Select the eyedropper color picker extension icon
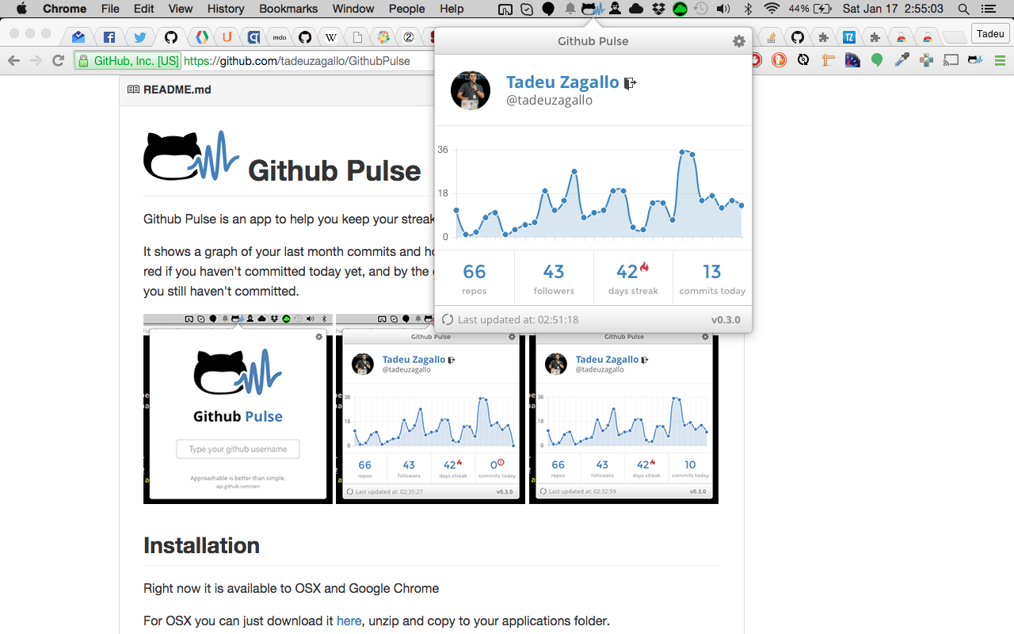The image size is (1014, 634). (x=902, y=60)
